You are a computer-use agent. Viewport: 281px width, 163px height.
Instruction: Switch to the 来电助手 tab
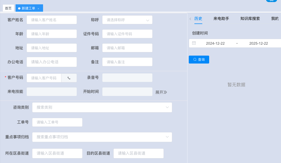point(221,19)
